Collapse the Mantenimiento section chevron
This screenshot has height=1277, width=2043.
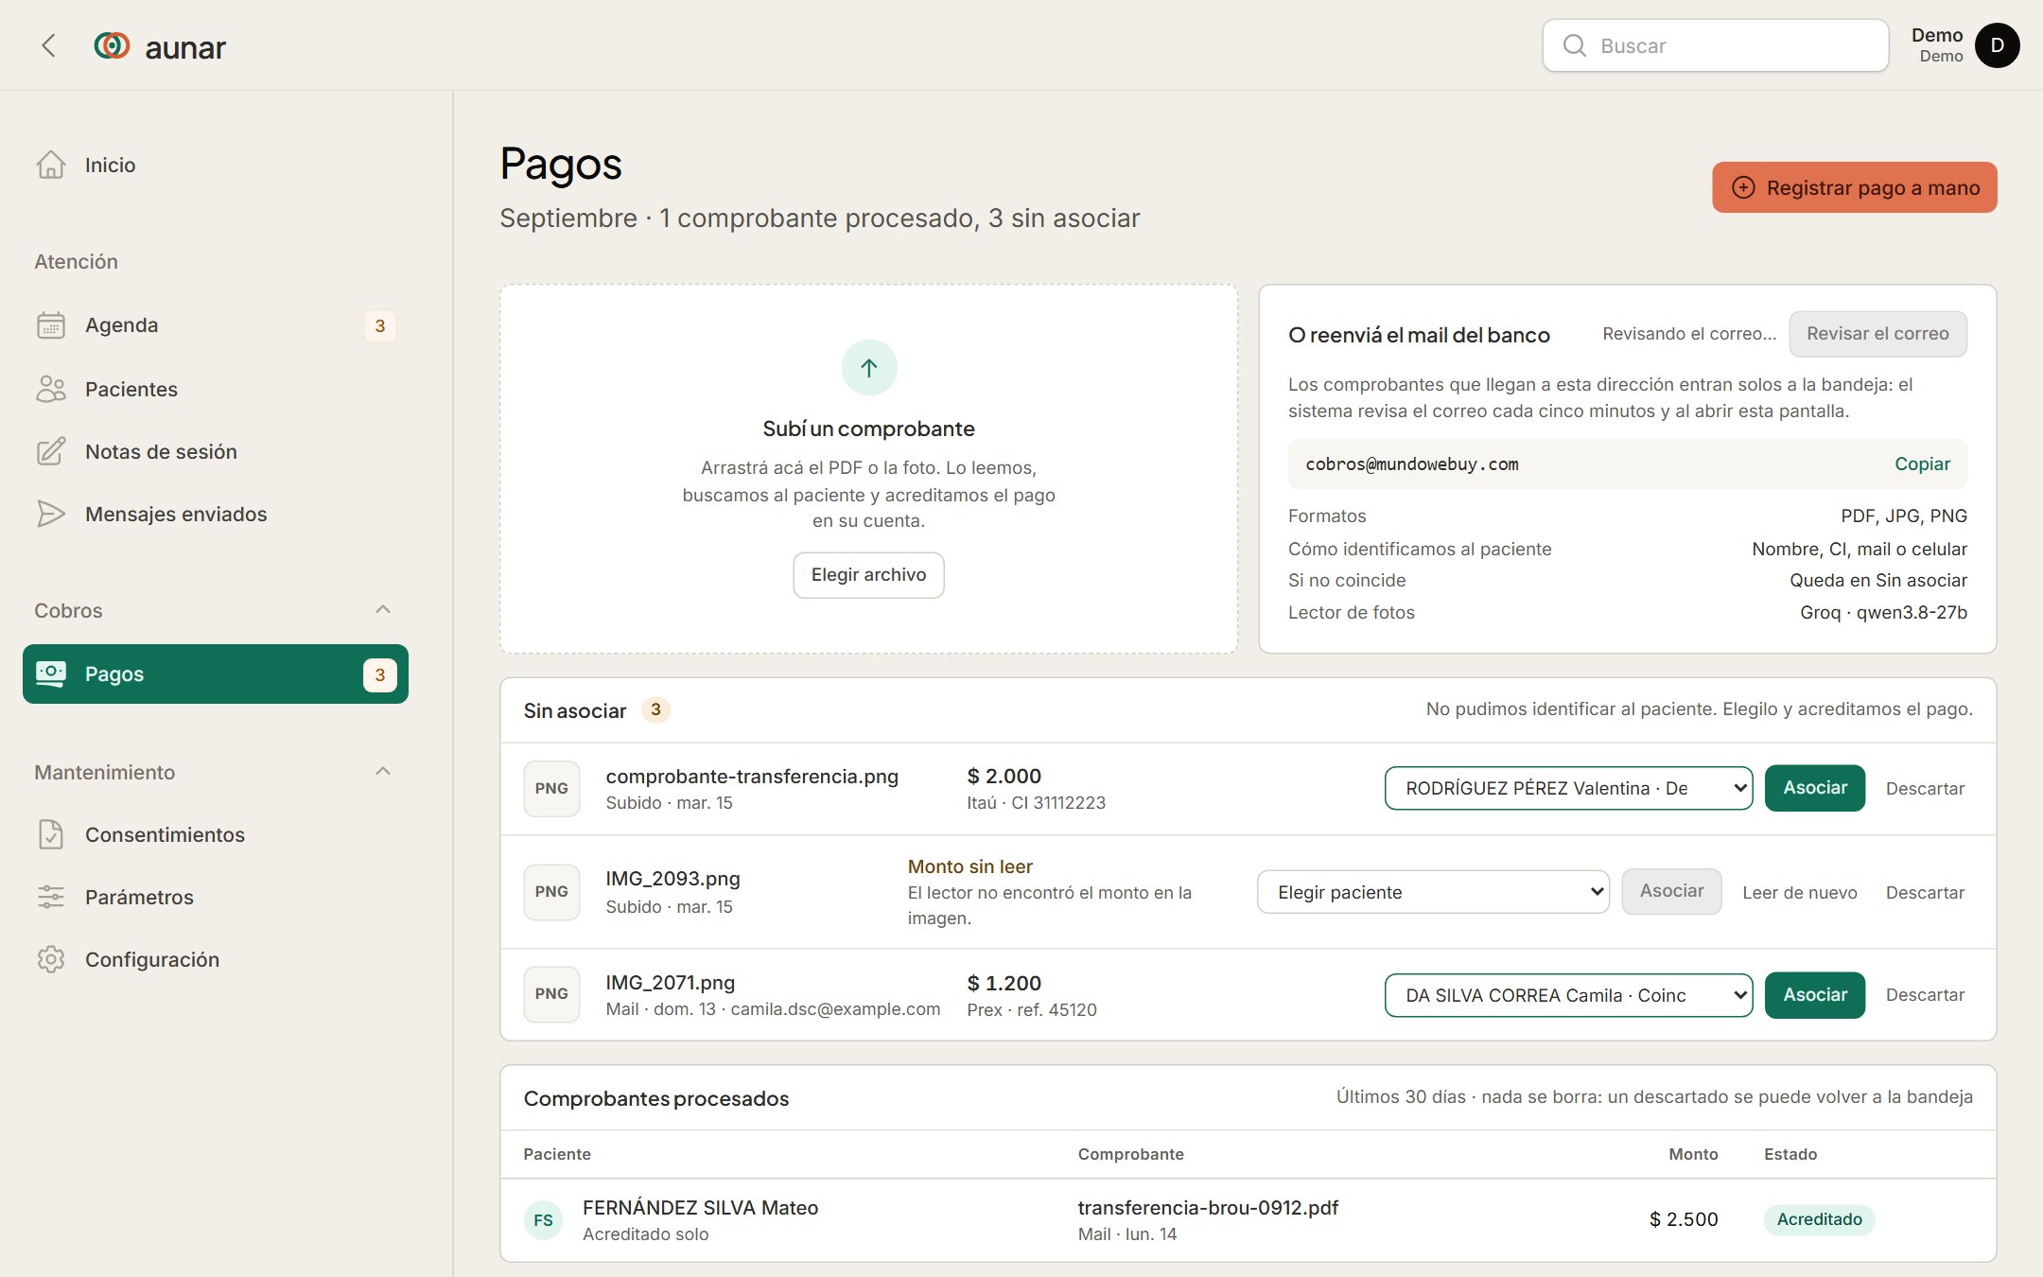click(x=383, y=771)
